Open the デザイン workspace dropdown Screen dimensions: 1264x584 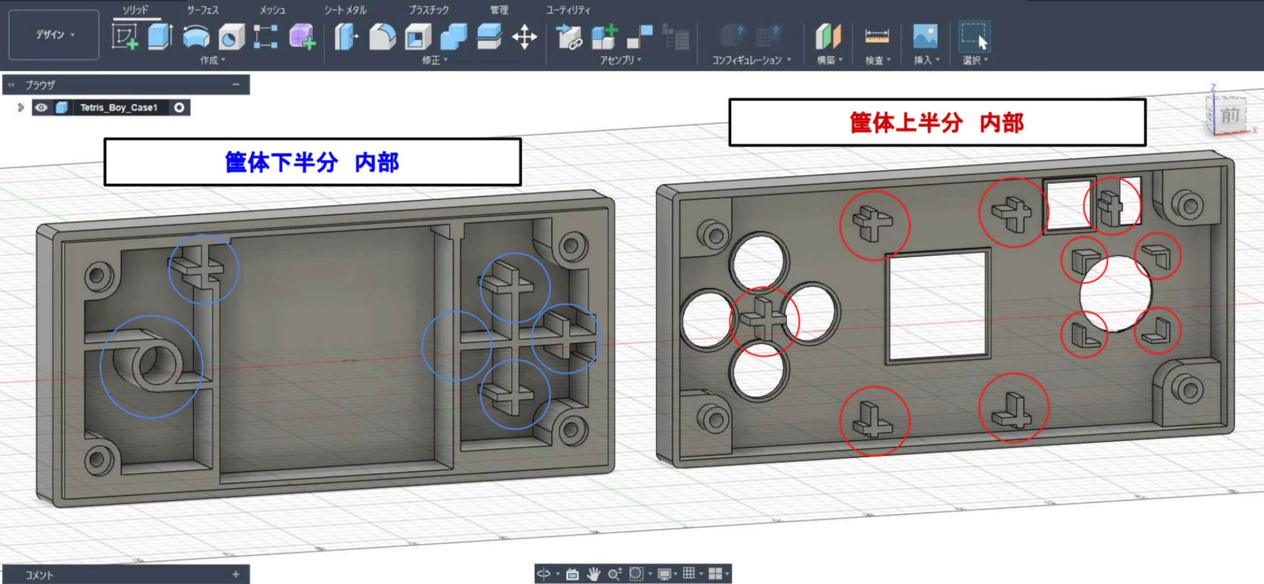click(x=54, y=35)
